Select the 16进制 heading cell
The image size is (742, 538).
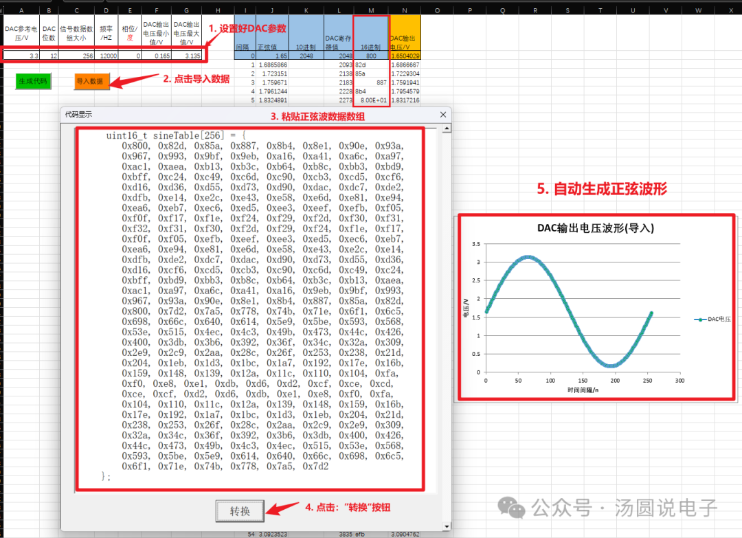click(371, 33)
